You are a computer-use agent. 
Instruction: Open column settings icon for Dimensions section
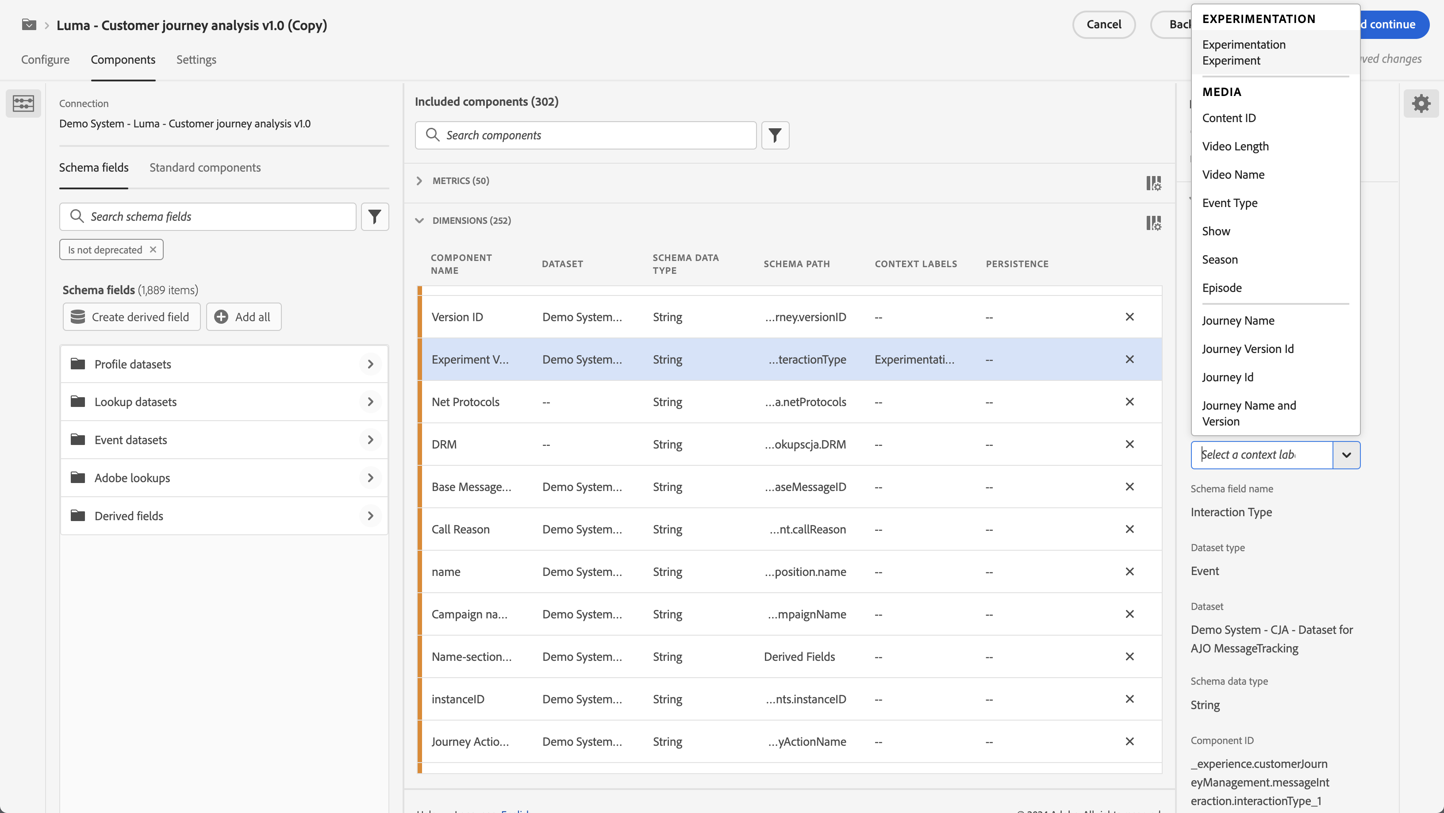1153,222
